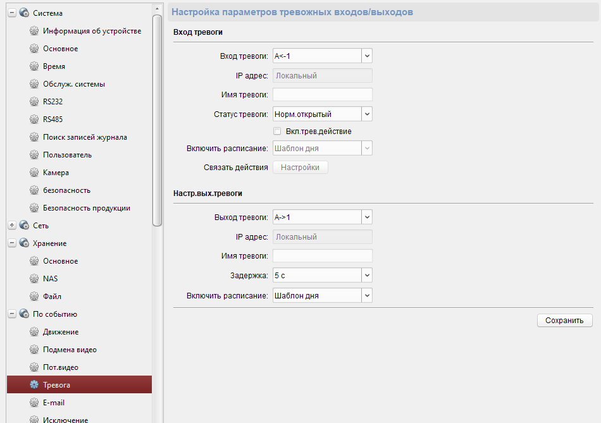Click the gear icon beside Движение
The height and width of the screenshot is (423, 601).
pos(34,332)
